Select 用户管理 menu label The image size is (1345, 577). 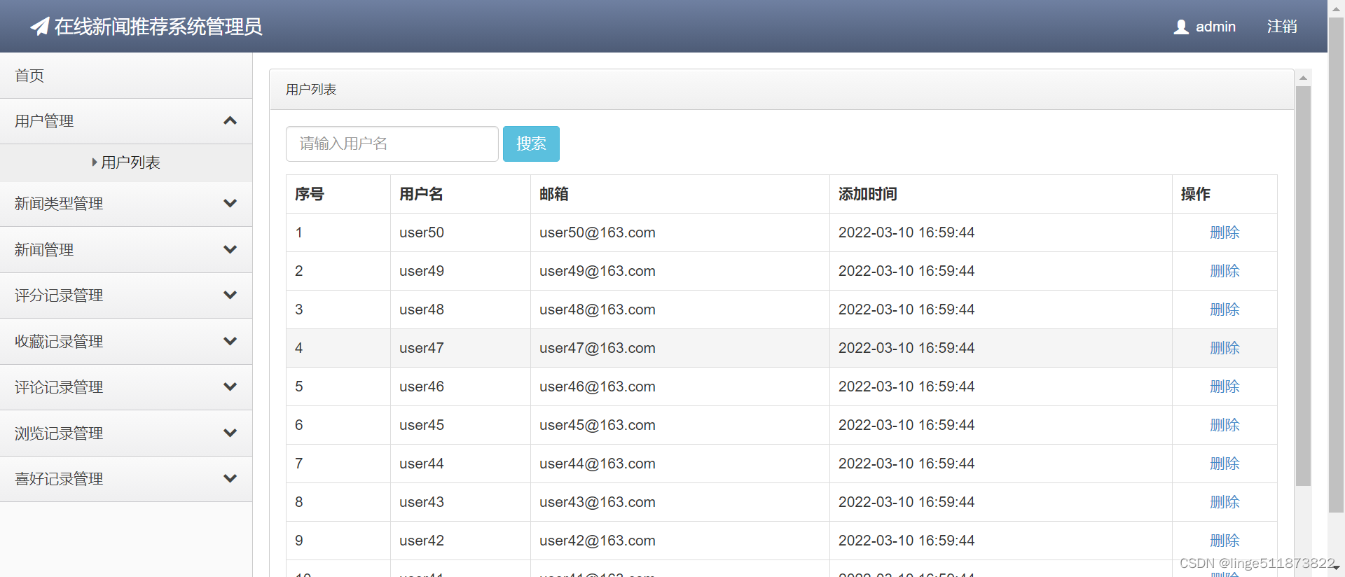tap(44, 121)
